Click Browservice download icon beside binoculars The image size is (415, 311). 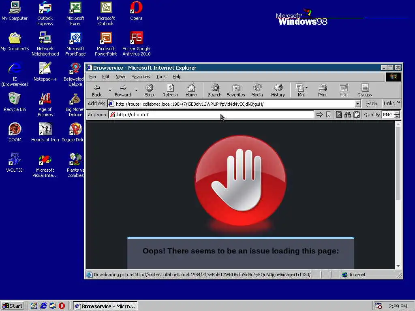338,115
